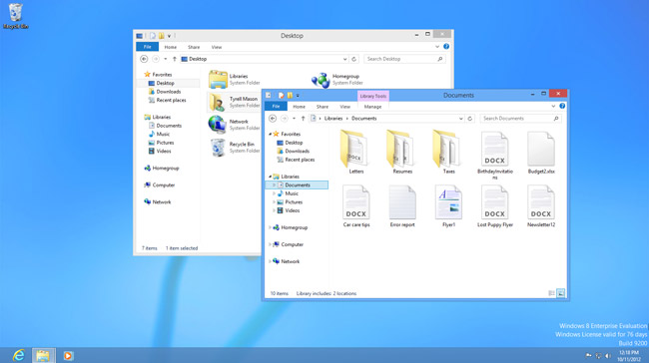The image size is (649, 363).
Task: Click the Desktop window address bar
Action: pos(264,59)
